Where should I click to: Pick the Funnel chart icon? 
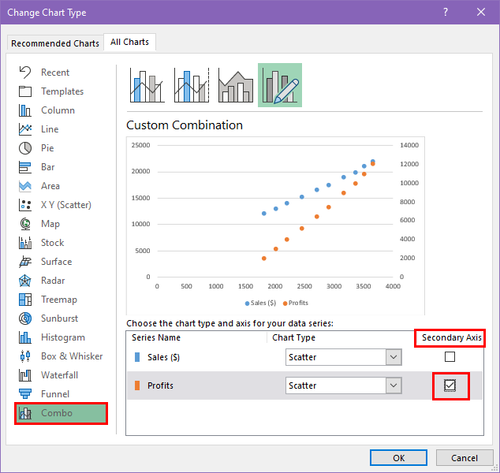point(25,394)
